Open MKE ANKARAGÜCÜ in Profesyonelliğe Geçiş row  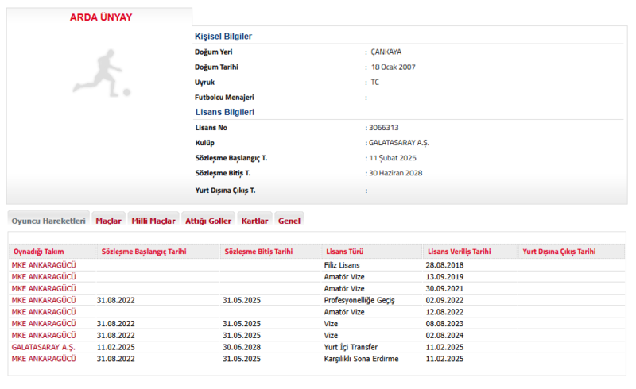tap(44, 300)
